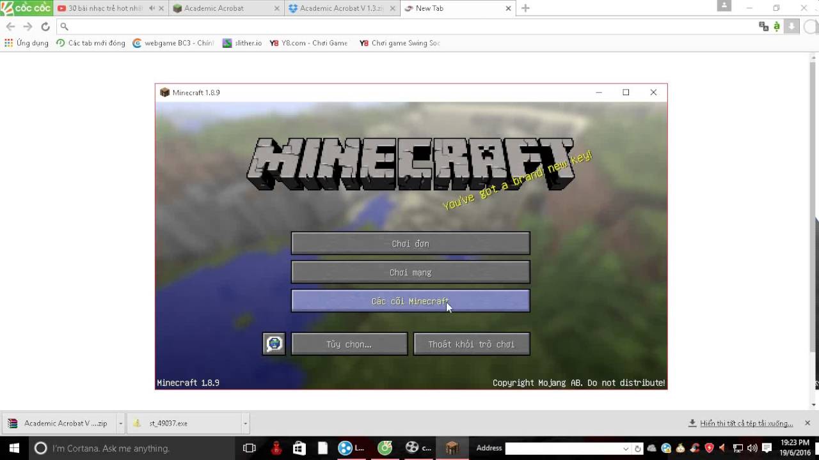The height and width of the screenshot is (460, 819).
Task: Click the taskbar Address refresh icon
Action: click(638, 448)
